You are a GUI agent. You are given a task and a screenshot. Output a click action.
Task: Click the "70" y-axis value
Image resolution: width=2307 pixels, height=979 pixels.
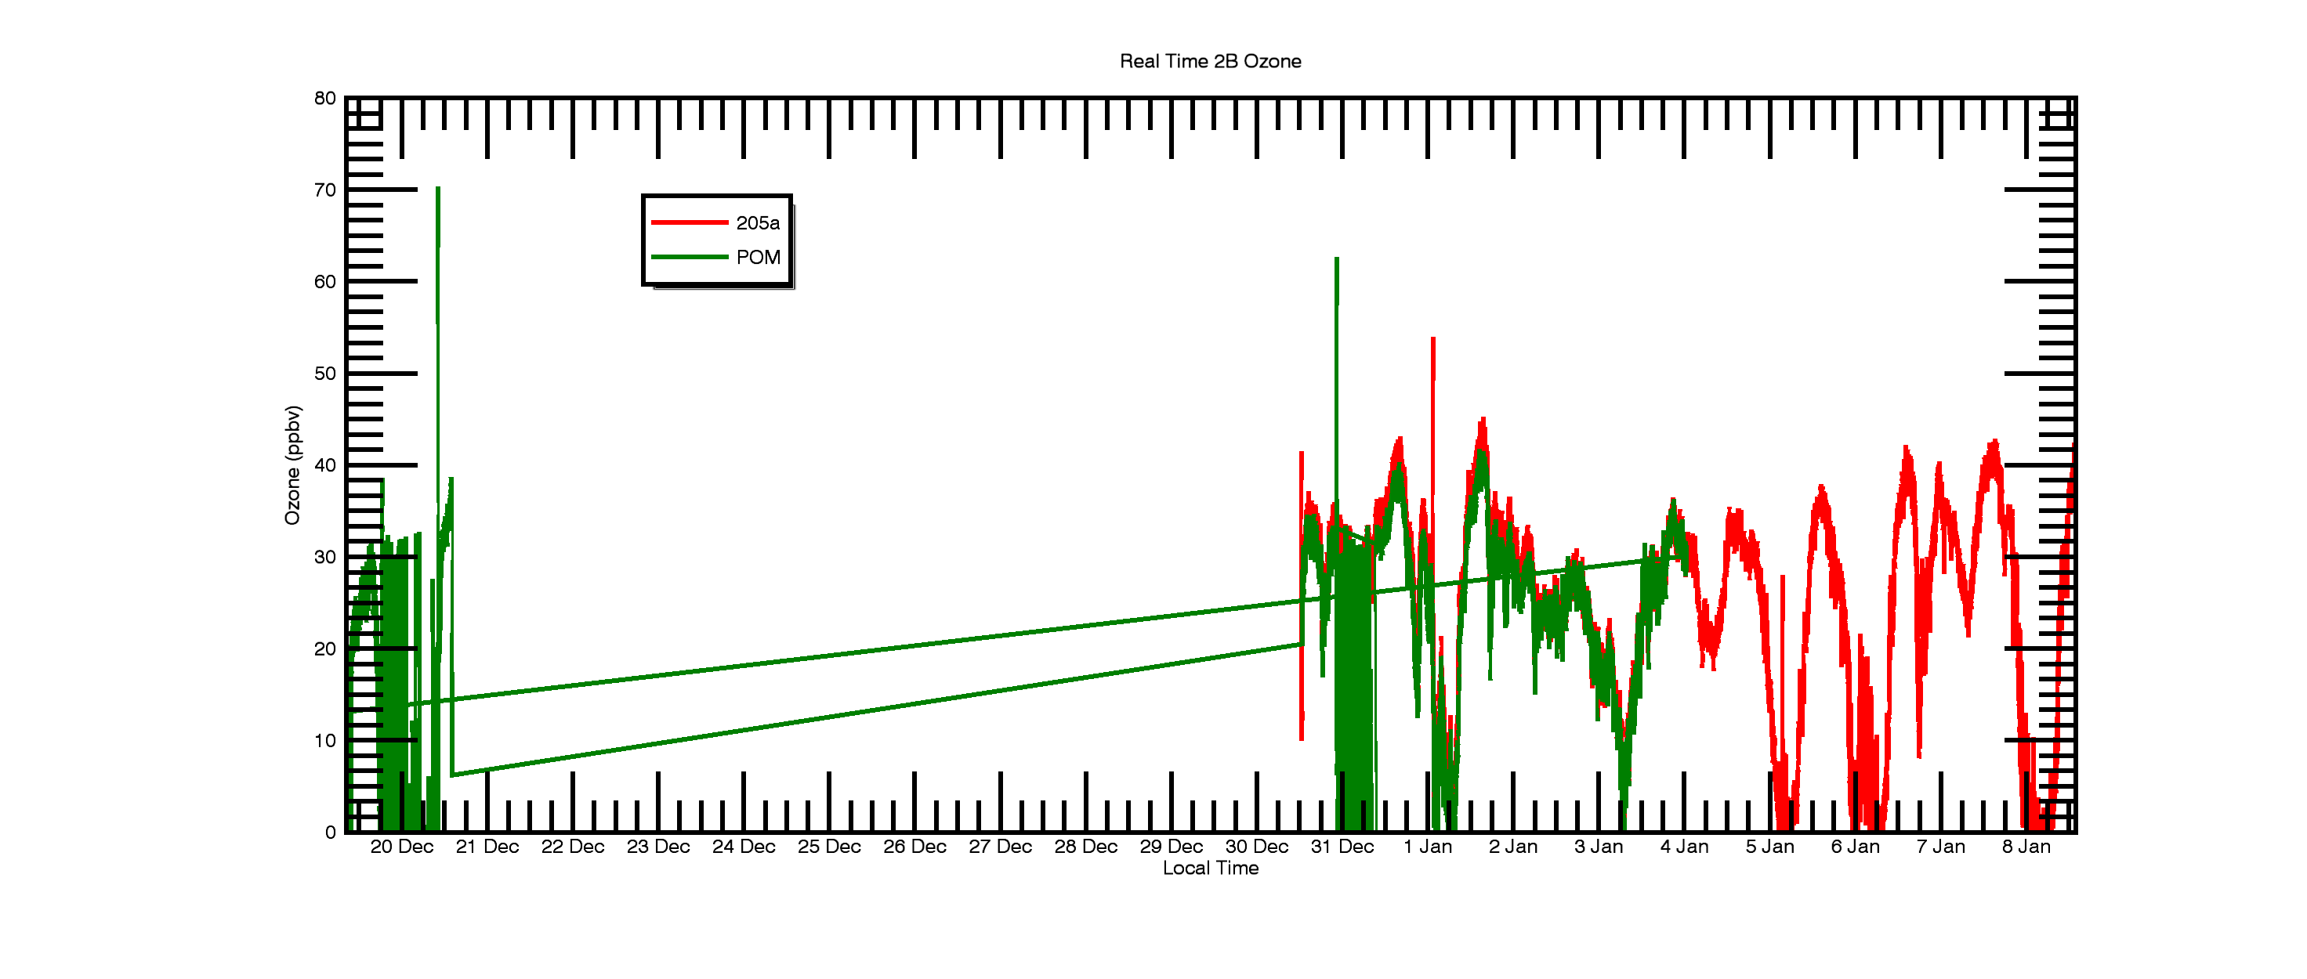click(x=325, y=190)
